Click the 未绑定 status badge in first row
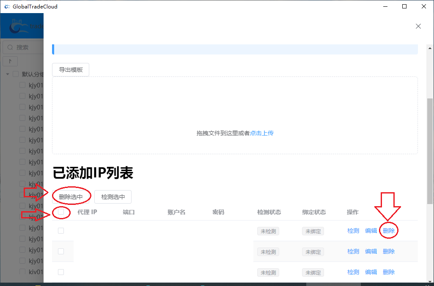Screen dimensions: 434x286 [x=313, y=231]
